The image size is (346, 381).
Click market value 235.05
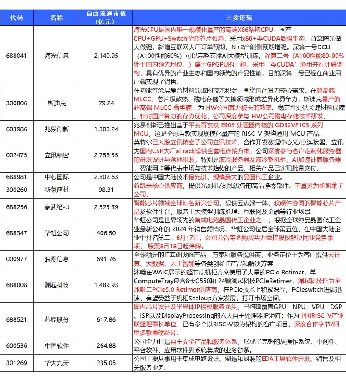click(x=106, y=363)
